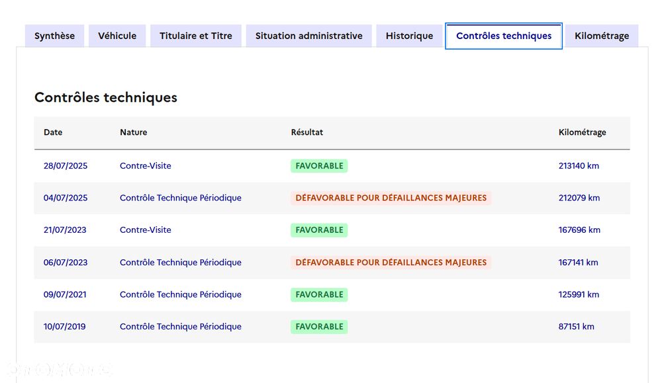Open the Historique tab
Image resolution: width=662 pixels, height=383 pixels.
[x=409, y=36]
